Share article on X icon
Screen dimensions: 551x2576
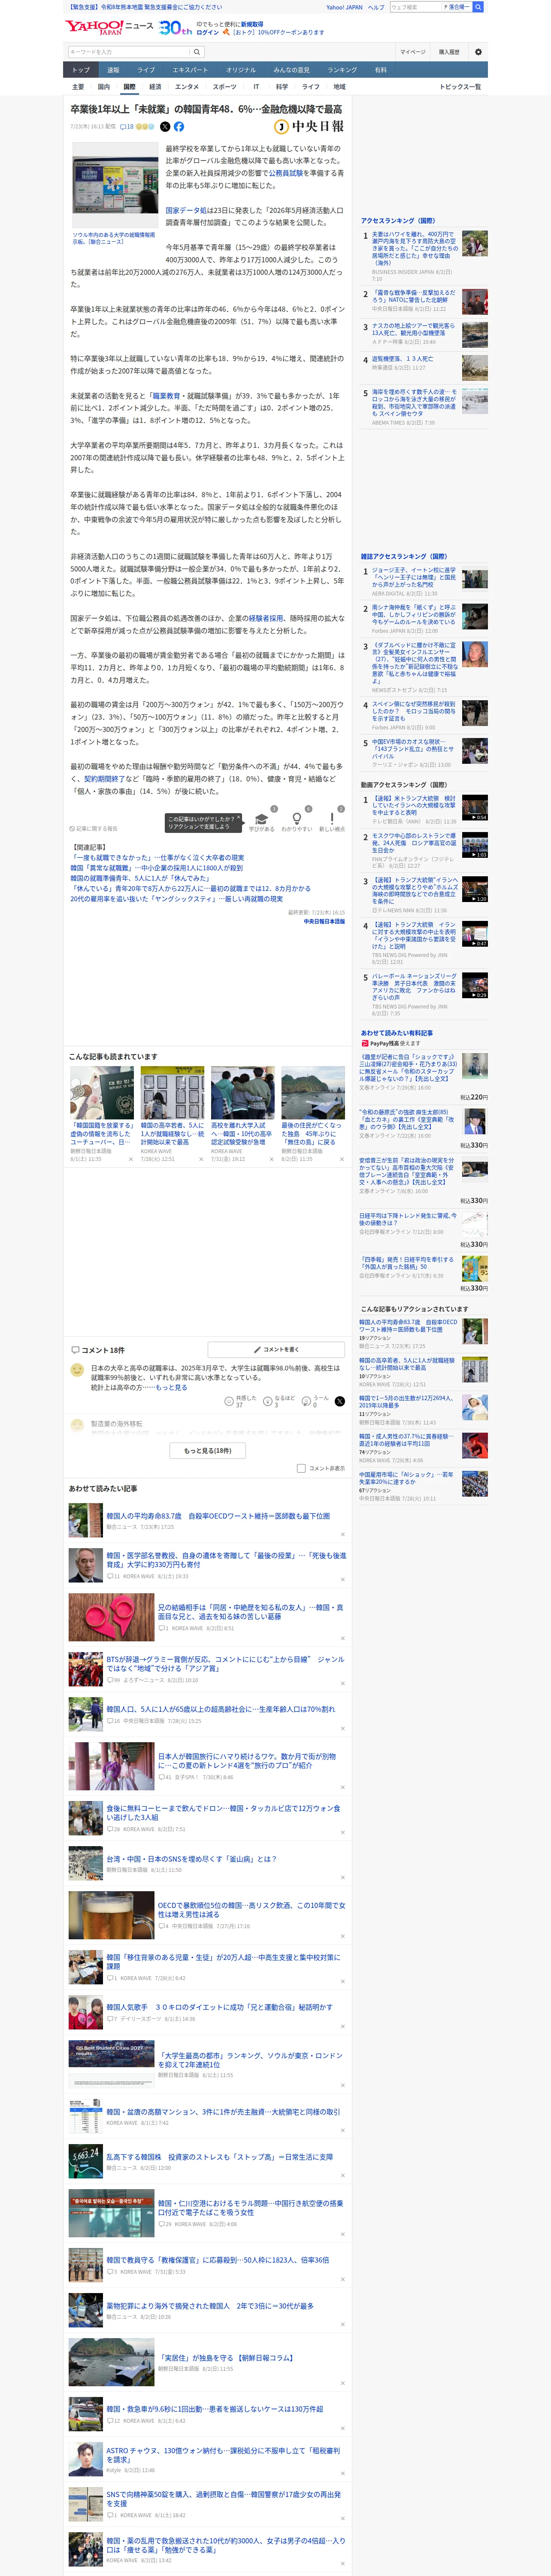point(165,127)
